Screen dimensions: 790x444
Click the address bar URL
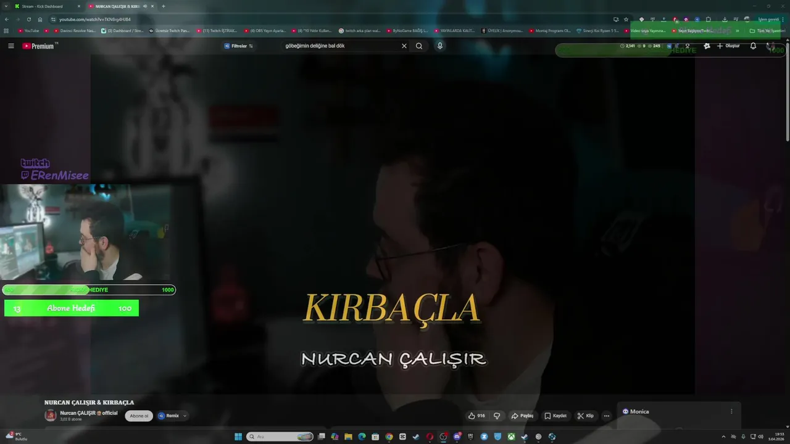click(95, 19)
